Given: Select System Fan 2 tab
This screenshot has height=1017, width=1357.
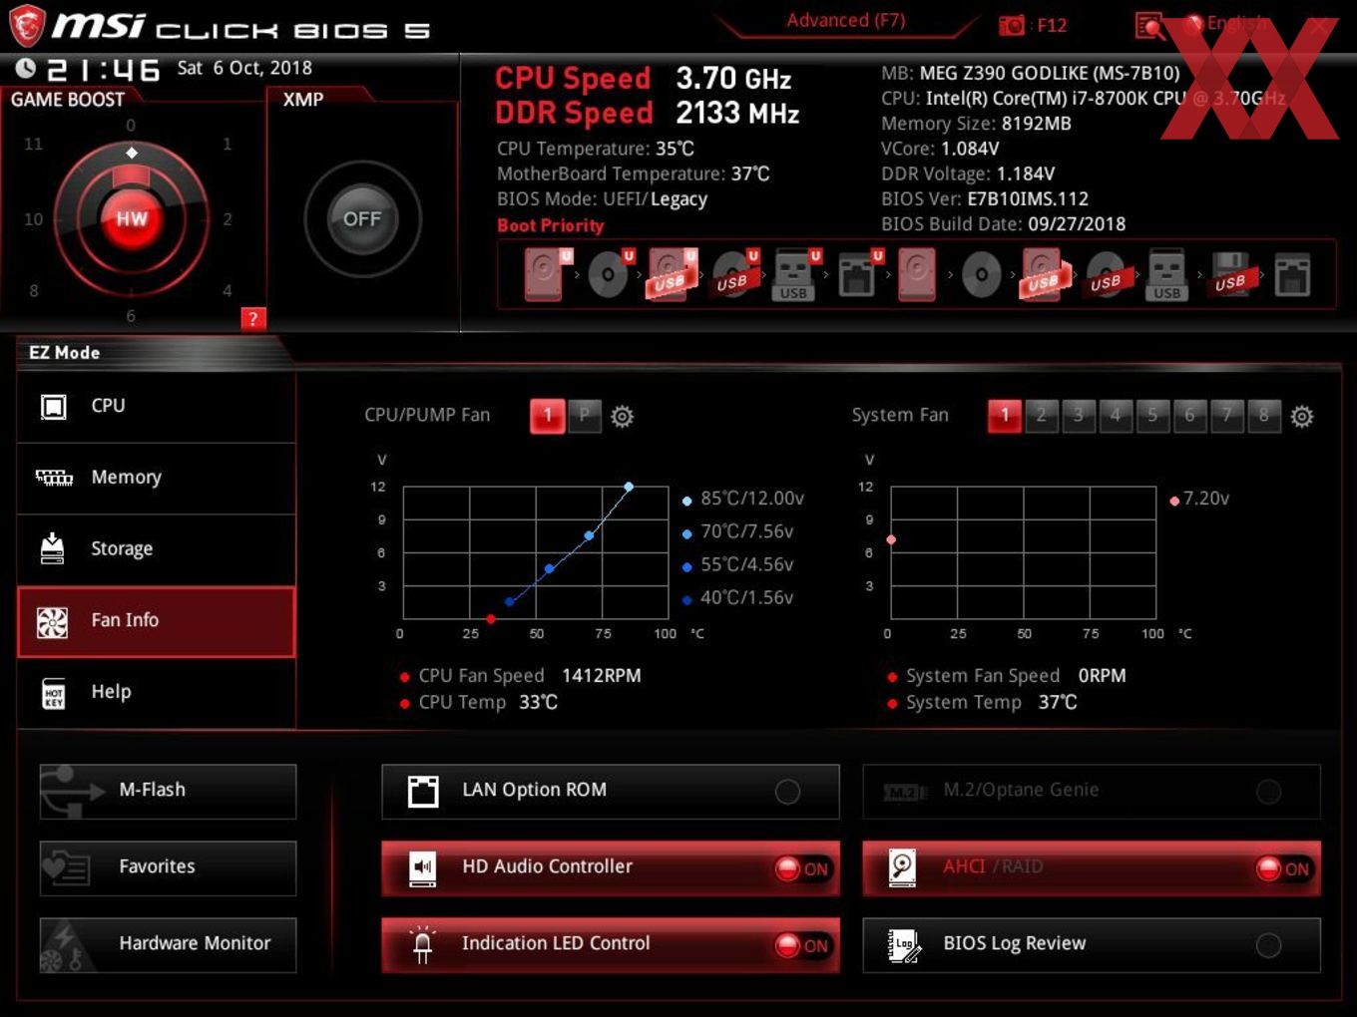Looking at the screenshot, I should click(x=1041, y=416).
